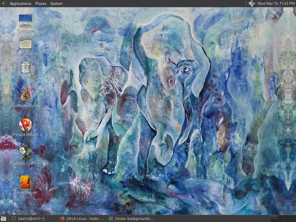Viewport: 296px width, 222px height.
Task: Open the System menu
Action: (x=56, y=3)
